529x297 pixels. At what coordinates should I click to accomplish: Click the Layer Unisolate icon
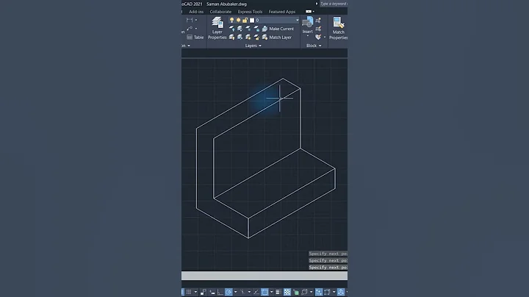pos(240,37)
